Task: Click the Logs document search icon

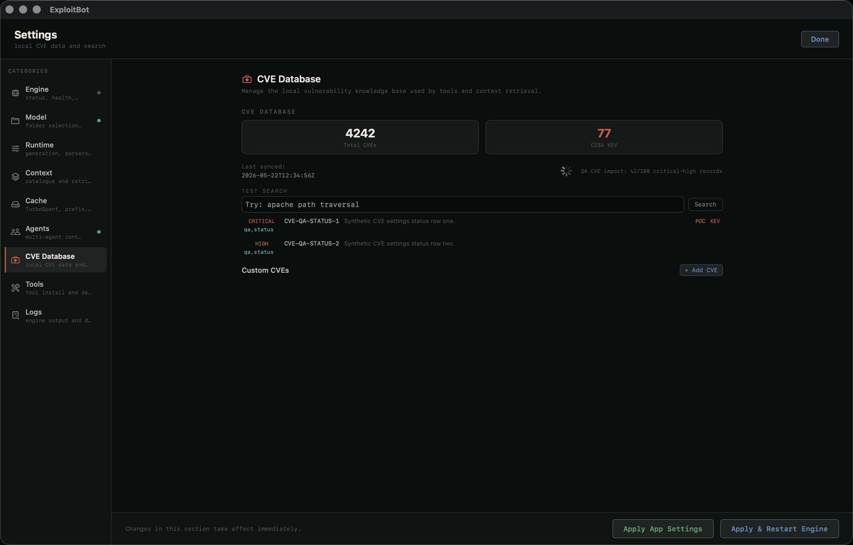Action: point(15,315)
